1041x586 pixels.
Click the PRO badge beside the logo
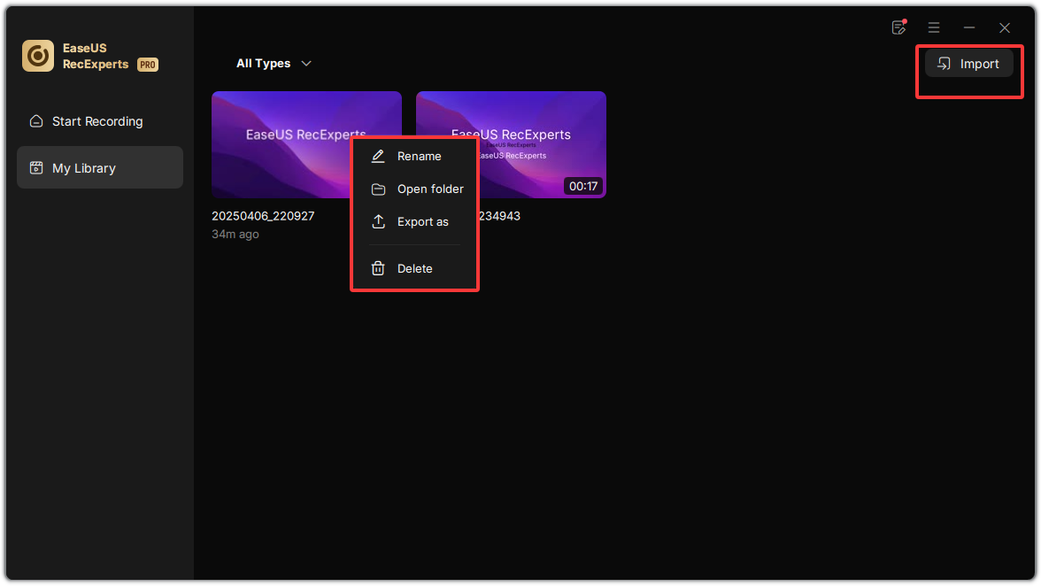click(147, 65)
